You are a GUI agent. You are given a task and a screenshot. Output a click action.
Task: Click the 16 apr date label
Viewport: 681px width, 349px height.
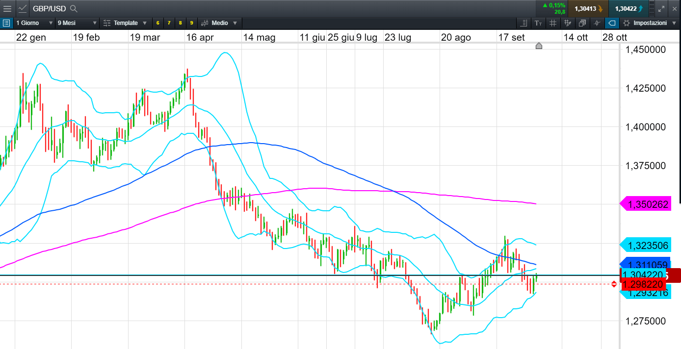tap(200, 37)
